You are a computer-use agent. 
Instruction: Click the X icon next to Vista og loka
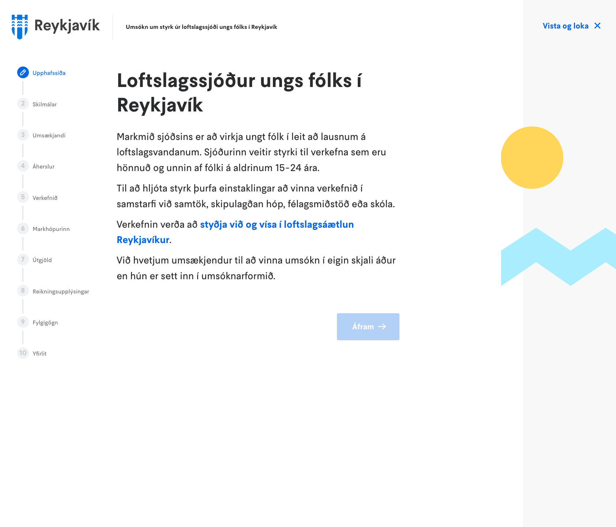(597, 26)
